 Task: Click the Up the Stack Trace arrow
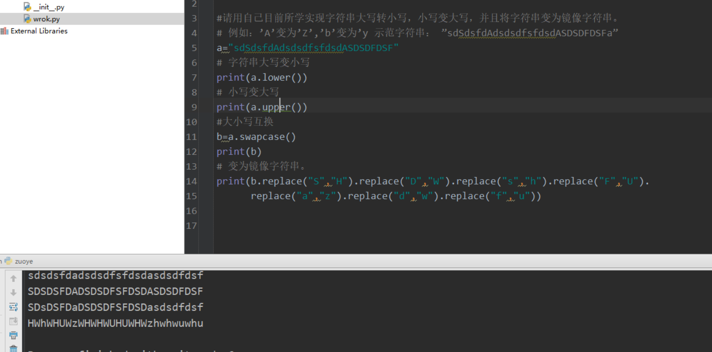(13, 278)
